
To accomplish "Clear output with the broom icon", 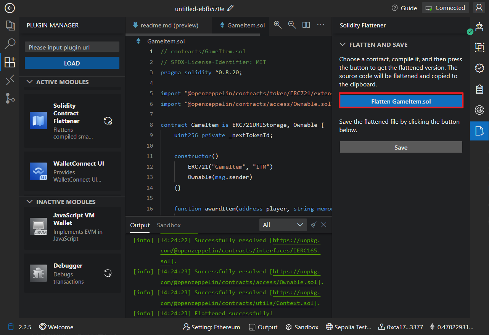I will click(x=314, y=225).
